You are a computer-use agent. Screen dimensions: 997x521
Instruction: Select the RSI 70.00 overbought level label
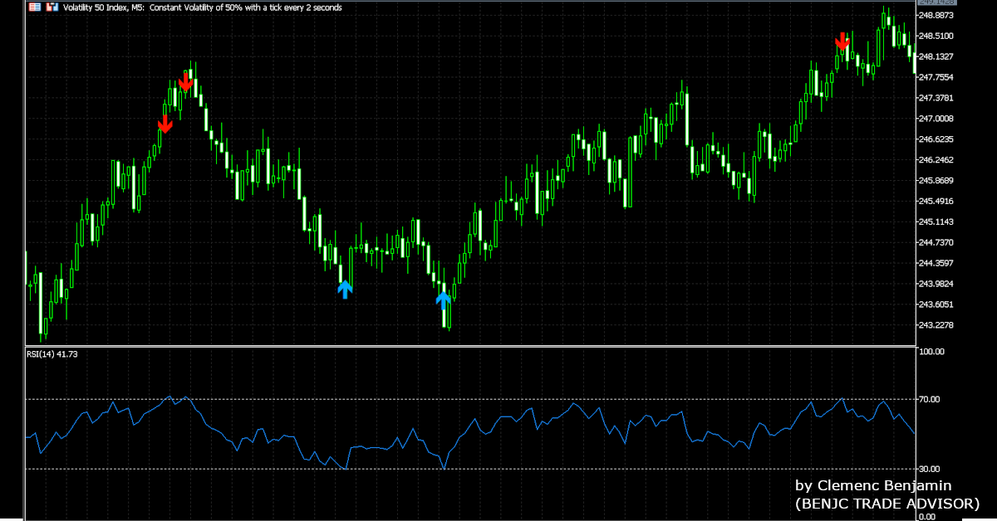(931, 400)
